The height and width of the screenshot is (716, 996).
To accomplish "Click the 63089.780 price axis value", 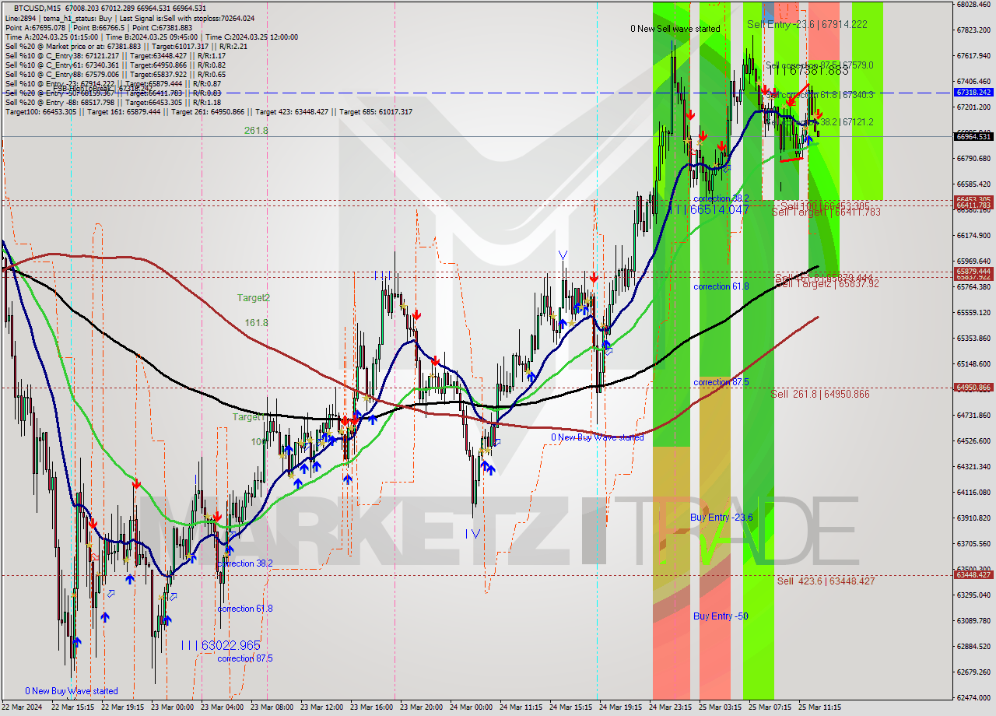I will (x=973, y=620).
